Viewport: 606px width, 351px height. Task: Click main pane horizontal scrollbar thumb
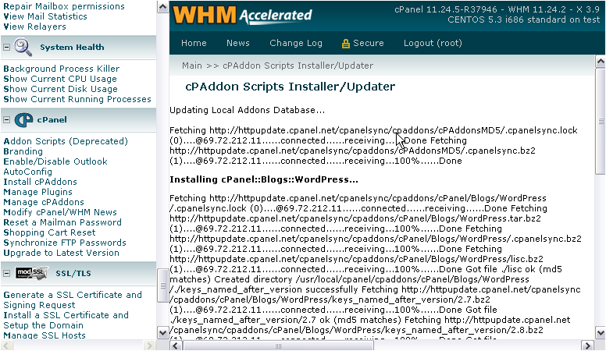pos(278,346)
